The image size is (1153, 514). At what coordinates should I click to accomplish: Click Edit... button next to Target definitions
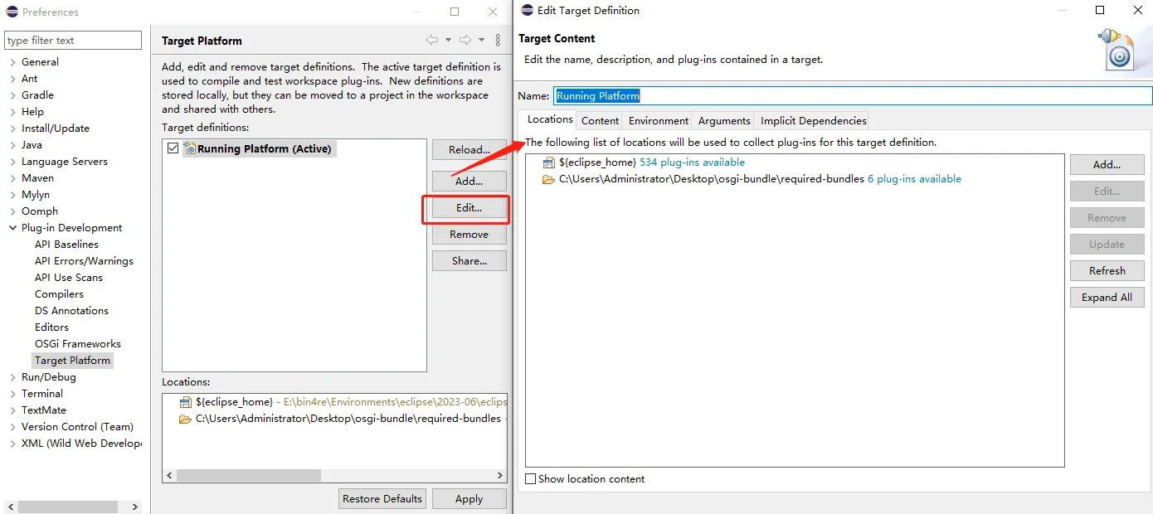tap(469, 208)
